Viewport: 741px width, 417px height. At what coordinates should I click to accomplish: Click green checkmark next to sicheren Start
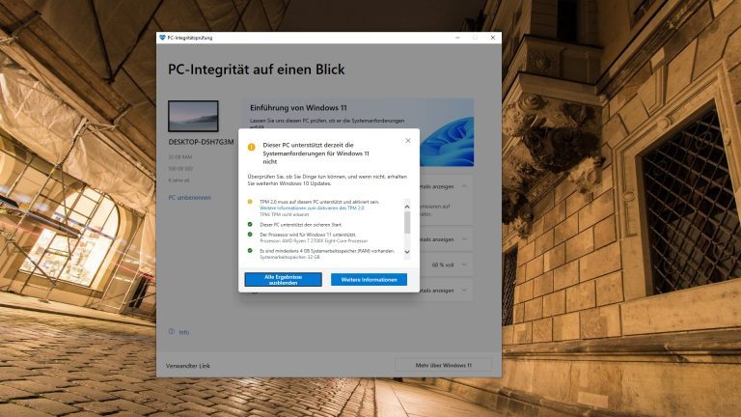coord(250,225)
